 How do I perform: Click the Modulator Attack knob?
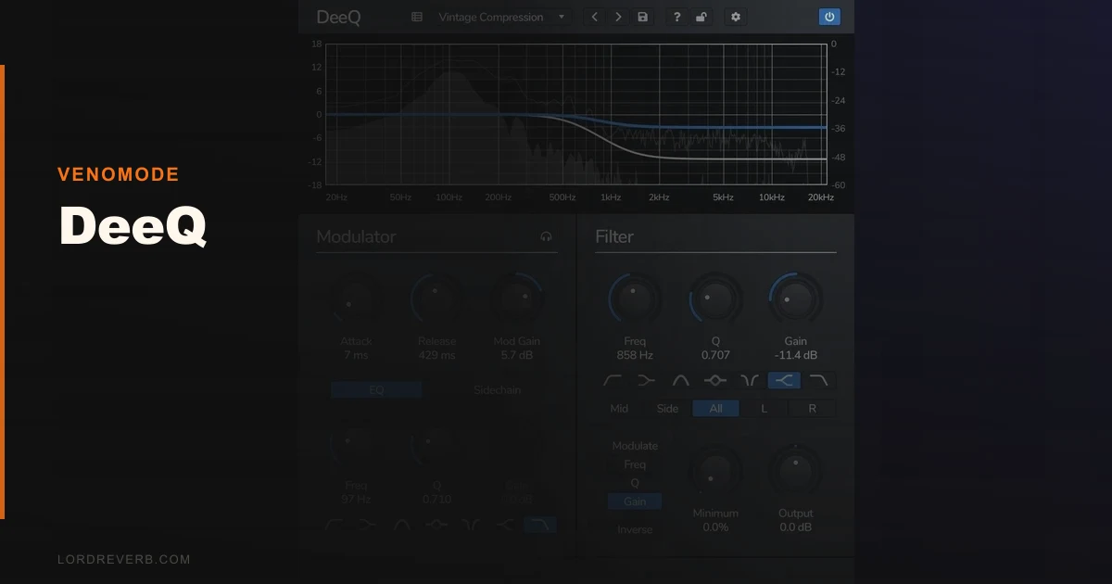click(x=356, y=300)
